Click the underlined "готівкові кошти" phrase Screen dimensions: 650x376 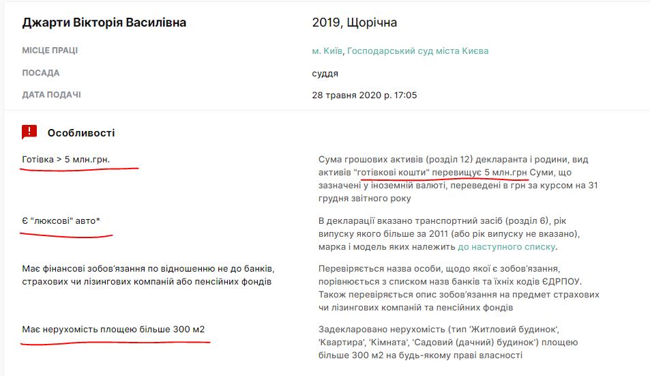[399, 172]
